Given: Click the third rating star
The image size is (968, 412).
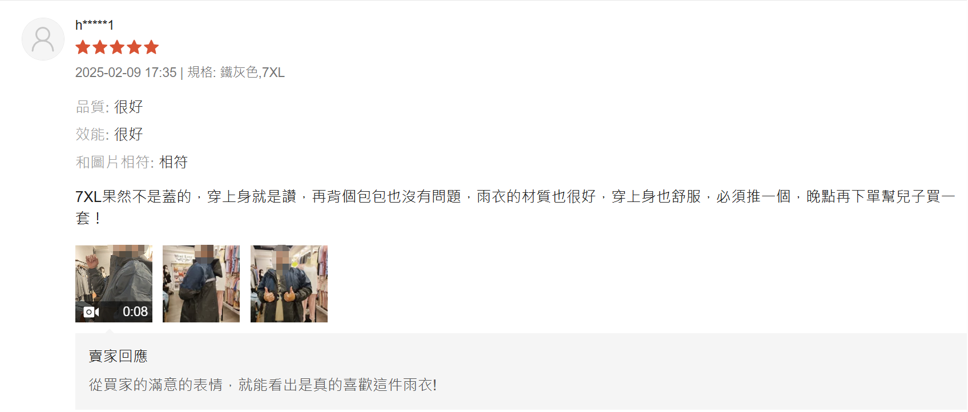Looking at the screenshot, I should coord(118,47).
